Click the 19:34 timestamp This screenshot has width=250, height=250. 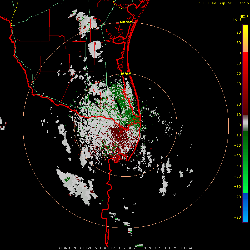(186, 248)
